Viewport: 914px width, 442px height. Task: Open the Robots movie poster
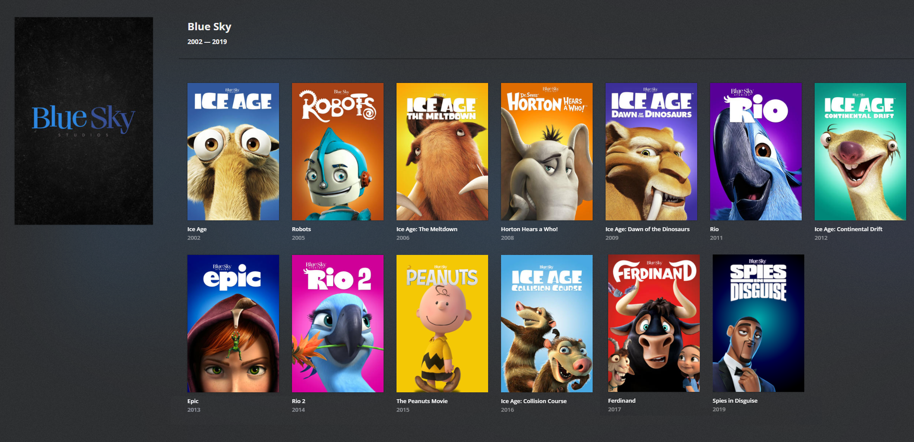pos(338,152)
